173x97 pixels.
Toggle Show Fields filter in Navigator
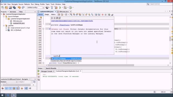(x=6, y=88)
